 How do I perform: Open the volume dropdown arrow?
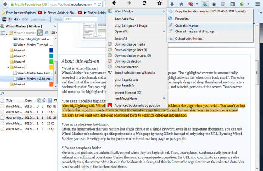click(19, 19)
